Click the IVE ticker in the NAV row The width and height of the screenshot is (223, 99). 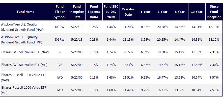click(60, 52)
